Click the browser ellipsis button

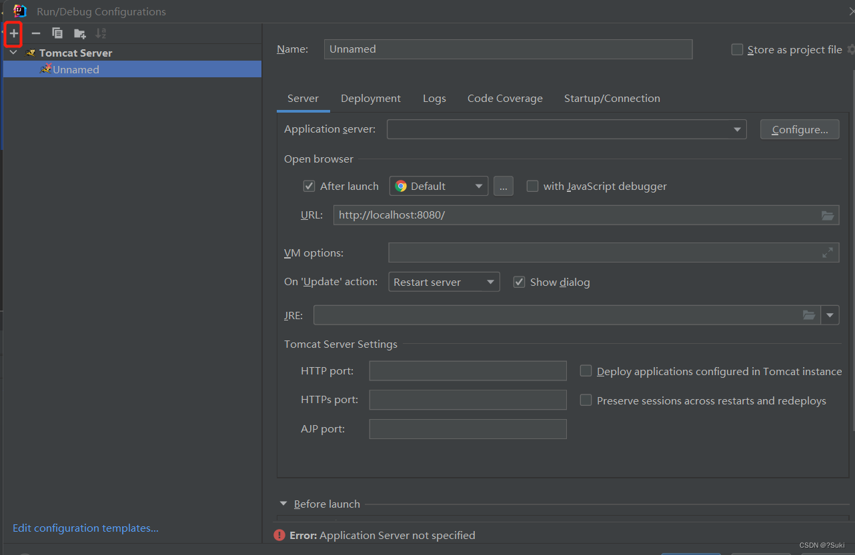504,186
